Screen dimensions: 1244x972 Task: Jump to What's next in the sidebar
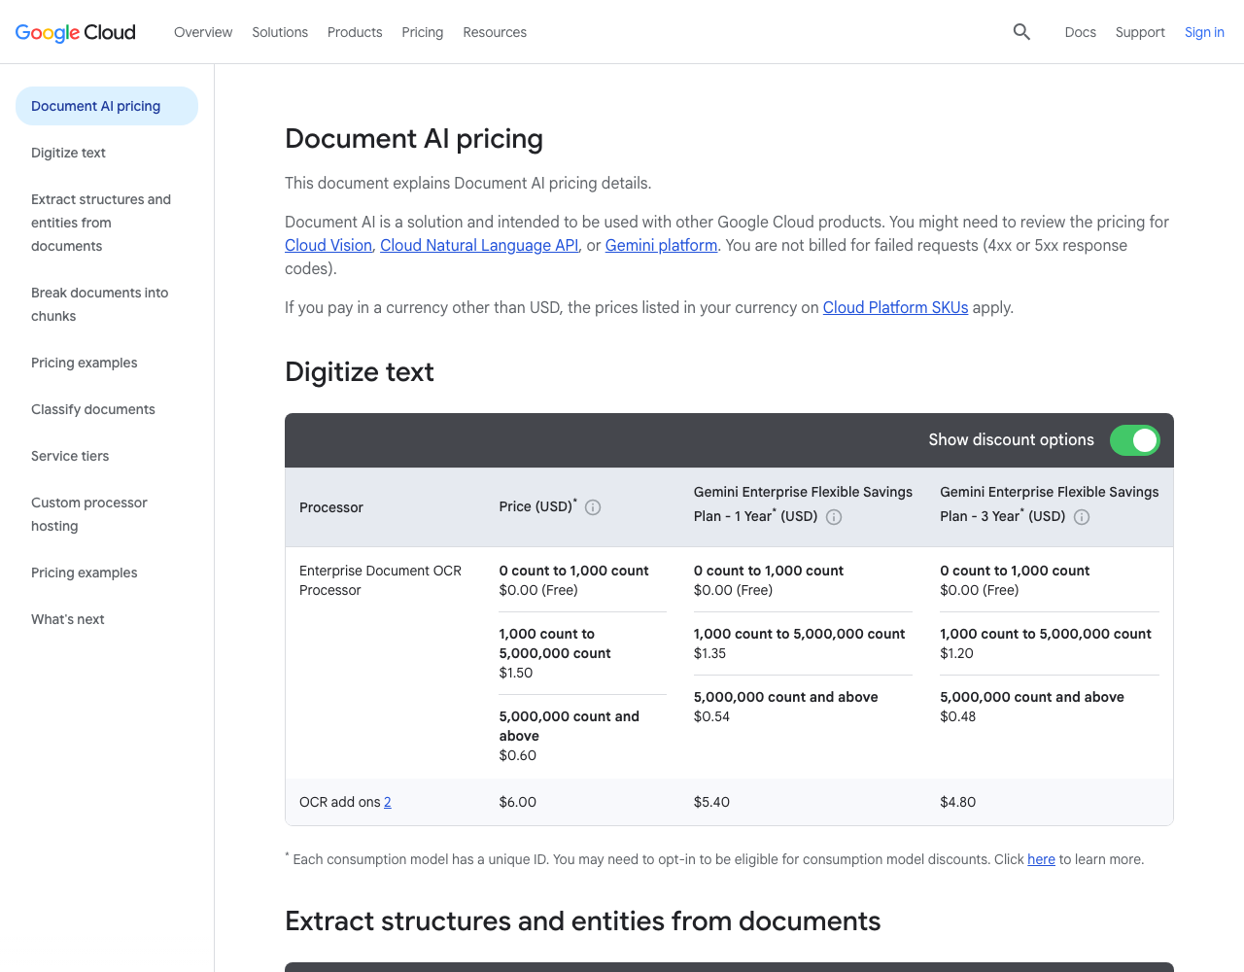(68, 619)
